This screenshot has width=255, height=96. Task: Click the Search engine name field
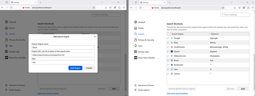tap(63, 47)
